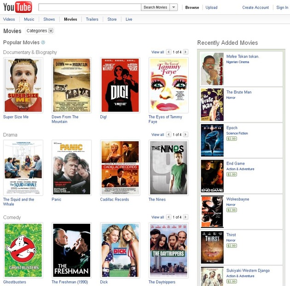290x286 pixels.
Task: Go to previous page in Drama row
Action: 168,134
